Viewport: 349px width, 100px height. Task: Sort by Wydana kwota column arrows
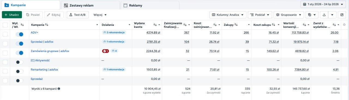click(x=155, y=25)
